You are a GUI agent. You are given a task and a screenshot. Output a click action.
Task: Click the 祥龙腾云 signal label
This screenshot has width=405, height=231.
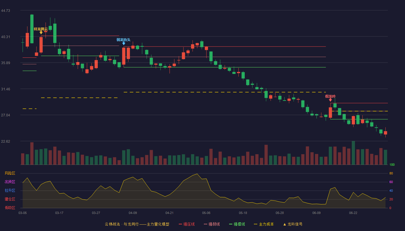point(41,29)
